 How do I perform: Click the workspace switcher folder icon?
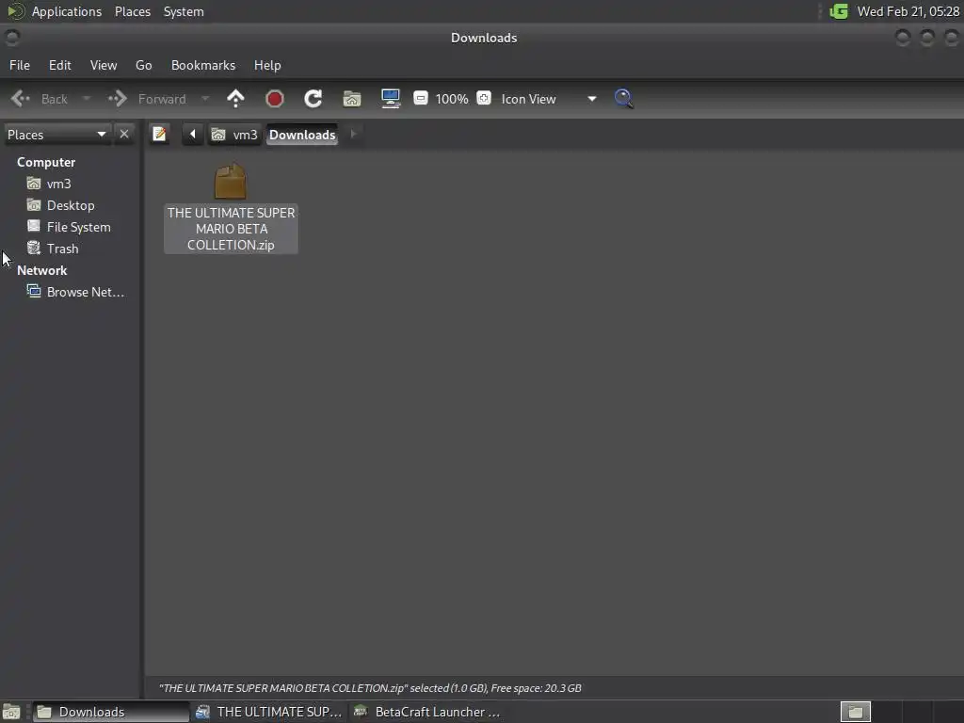pos(855,712)
